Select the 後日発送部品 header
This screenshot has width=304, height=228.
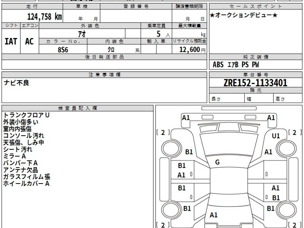(x=104, y=57)
